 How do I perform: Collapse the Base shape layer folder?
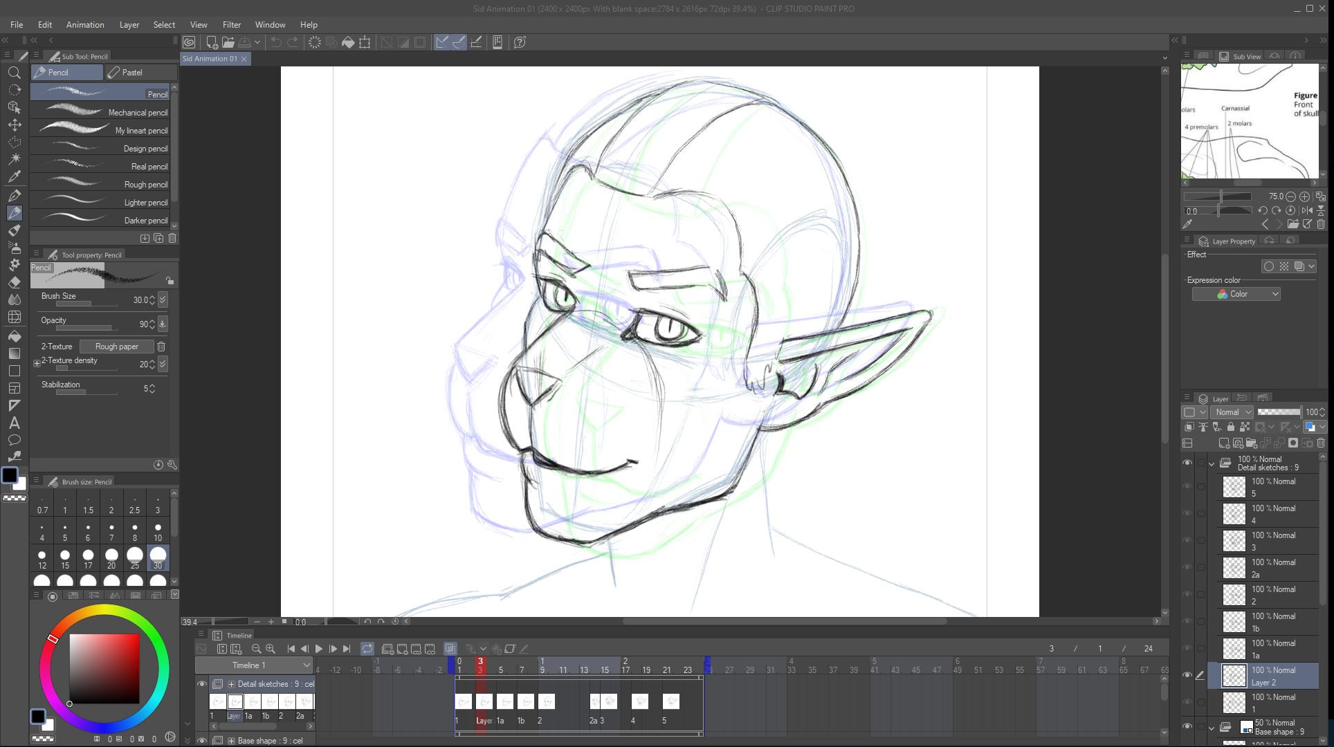coord(1212,728)
